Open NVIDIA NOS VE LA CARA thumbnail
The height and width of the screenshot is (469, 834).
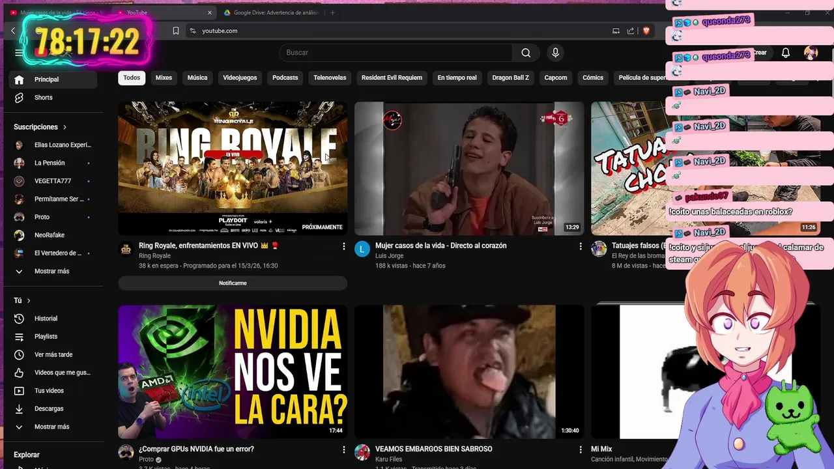pyautogui.click(x=233, y=372)
